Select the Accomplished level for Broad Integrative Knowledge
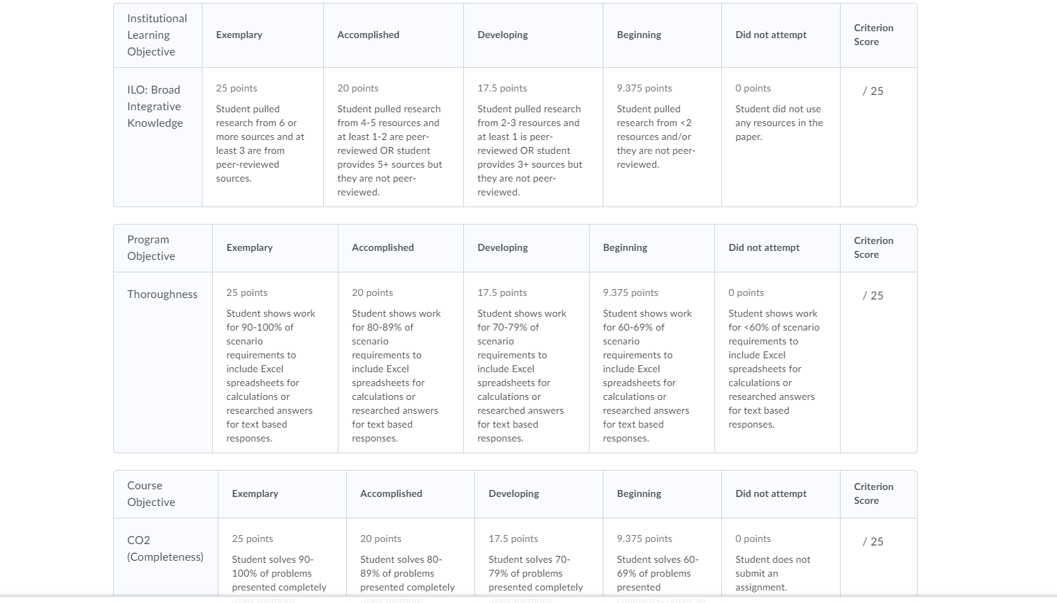1057x603 pixels. point(393,137)
